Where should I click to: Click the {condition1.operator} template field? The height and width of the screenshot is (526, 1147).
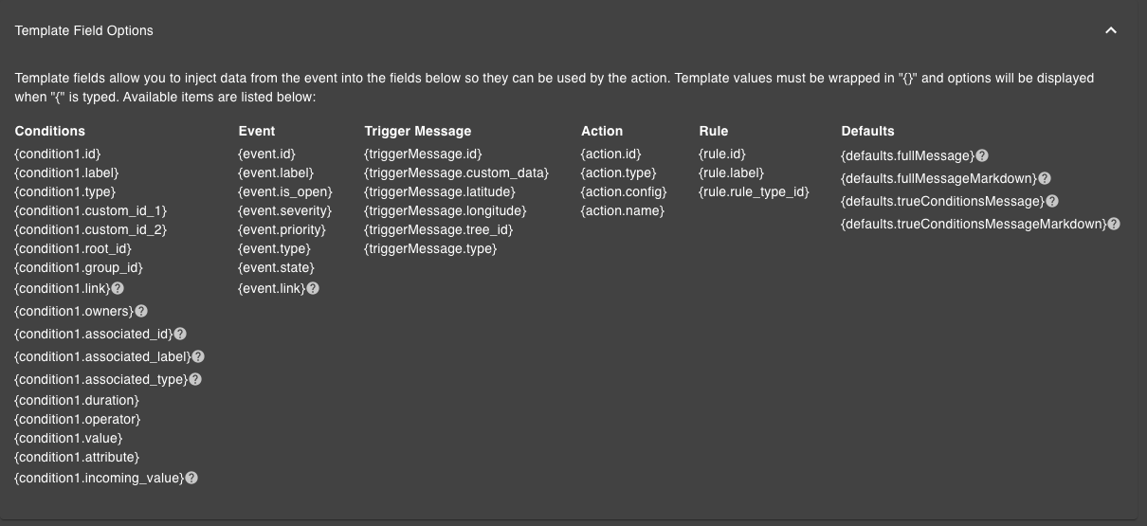[78, 419]
